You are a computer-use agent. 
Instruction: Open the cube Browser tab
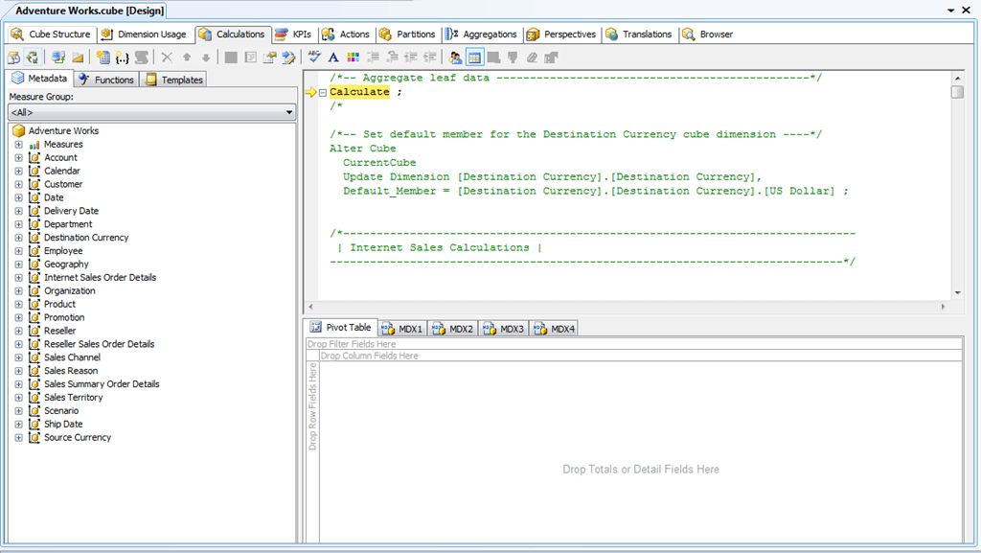[x=708, y=34]
